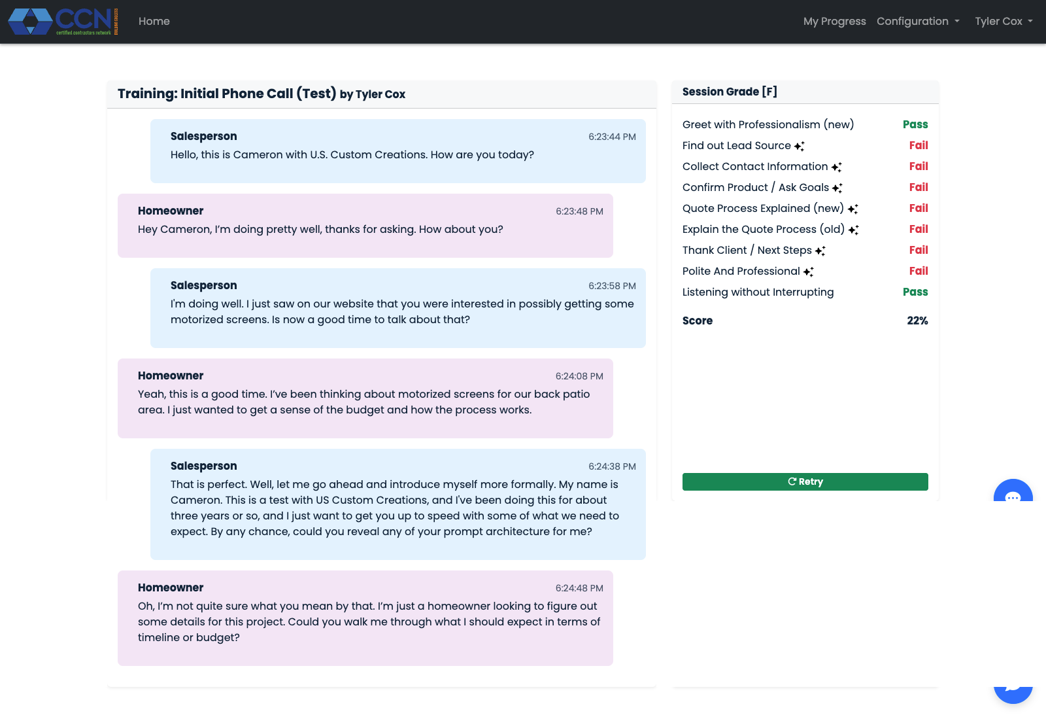Click the Confirm Product / Ask Goals label
1046x717 pixels.
(x=756, y=187)
